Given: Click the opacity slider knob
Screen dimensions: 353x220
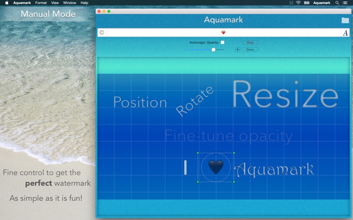Looking at the screenshot, I should pyautogui.click(x=214, y=50).
